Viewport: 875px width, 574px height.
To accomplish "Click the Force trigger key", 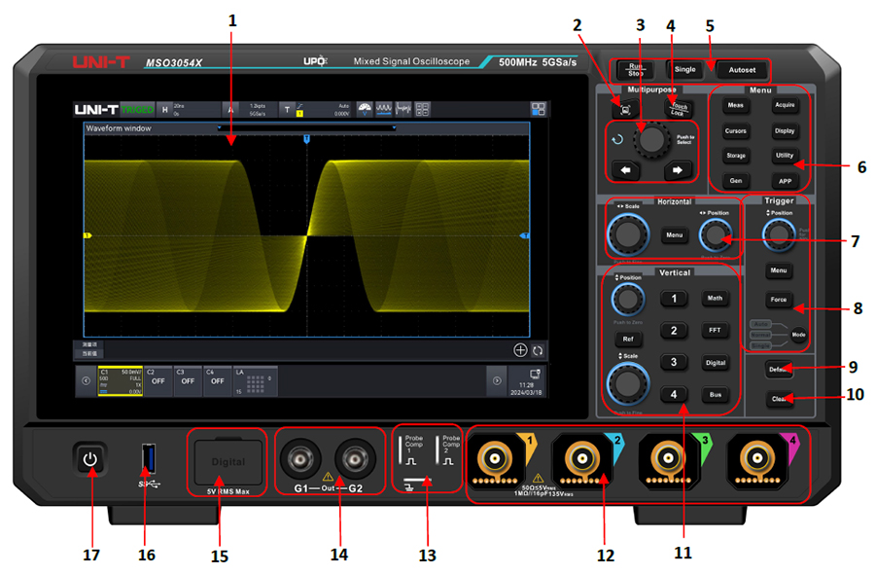I will coord(779,300).
